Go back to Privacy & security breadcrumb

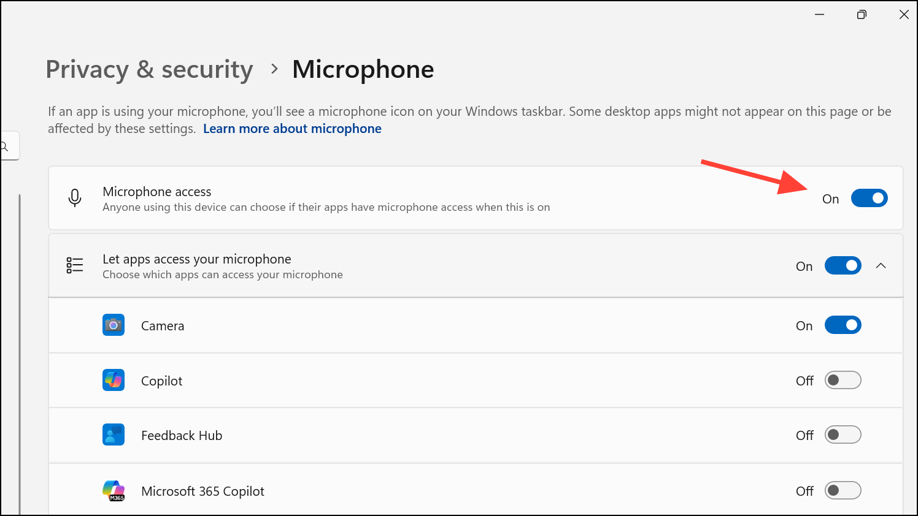(149, 69)
